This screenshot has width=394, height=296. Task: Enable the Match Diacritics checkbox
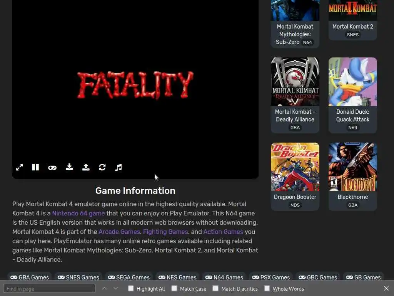[x=215, y=288]
